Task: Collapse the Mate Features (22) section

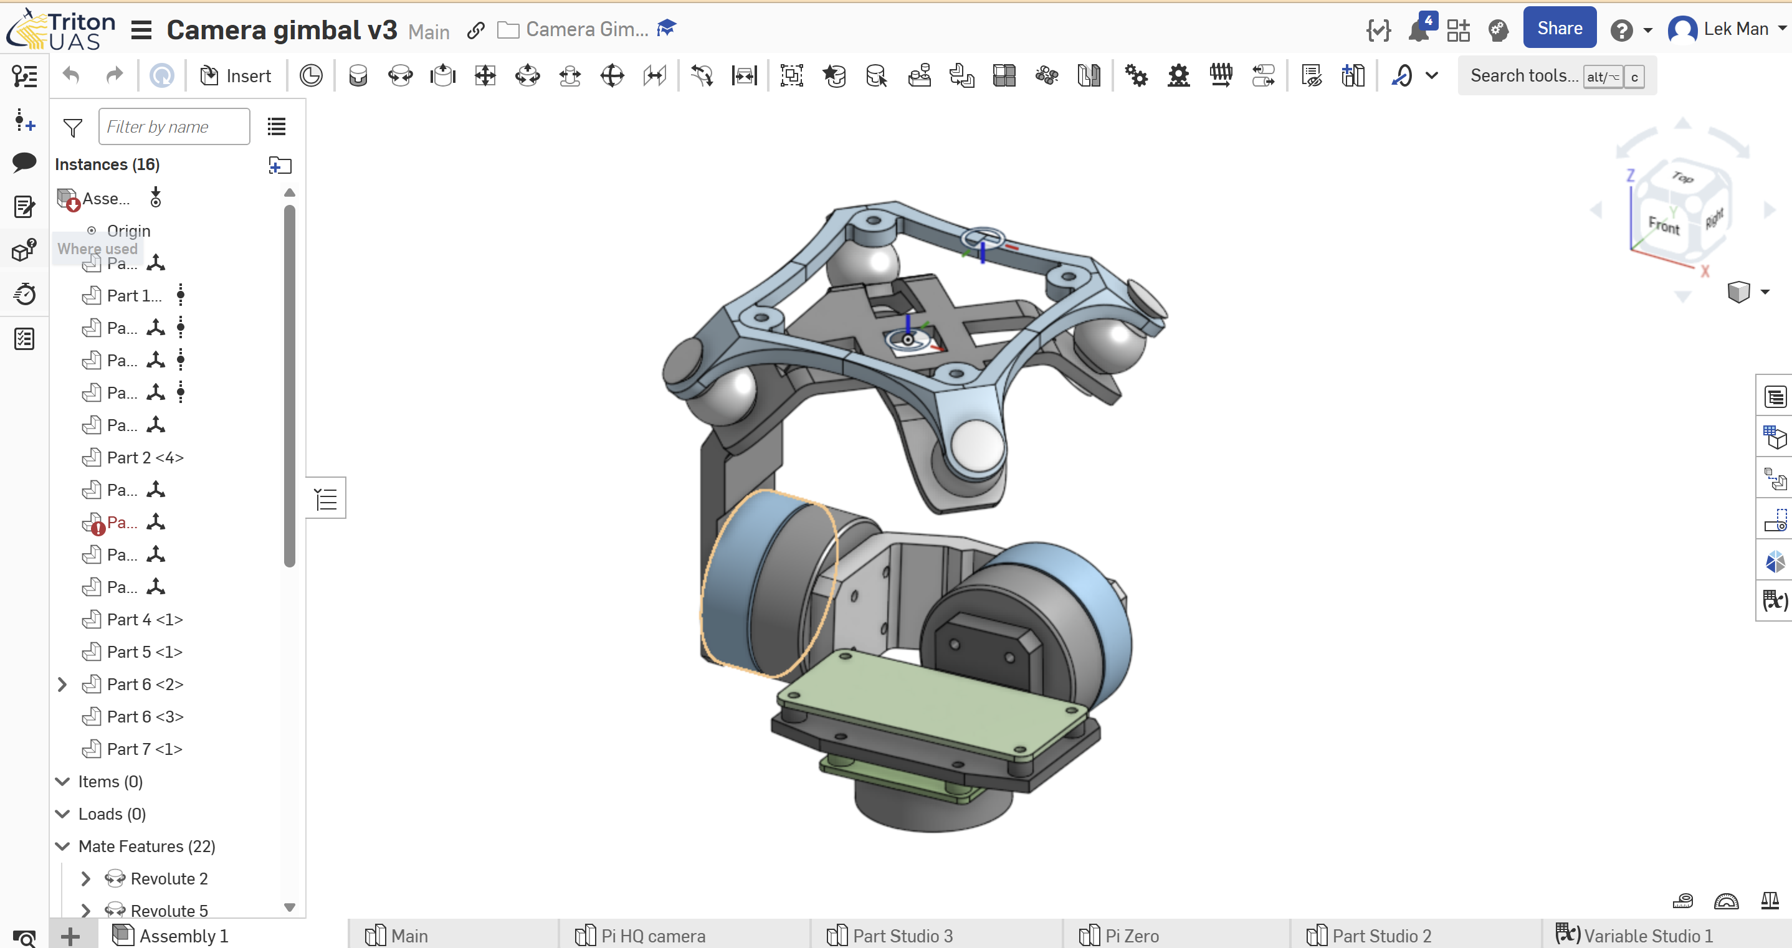Action: 62,846
